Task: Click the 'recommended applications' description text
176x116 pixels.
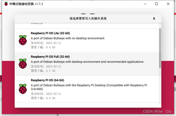Action: click(x=87, y=62)
